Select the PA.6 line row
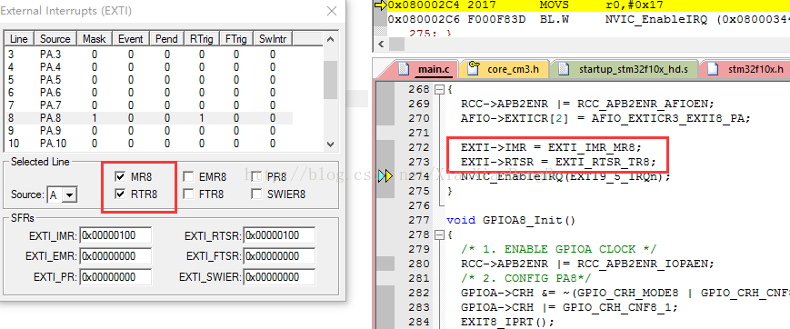 (x=148, y=93)
